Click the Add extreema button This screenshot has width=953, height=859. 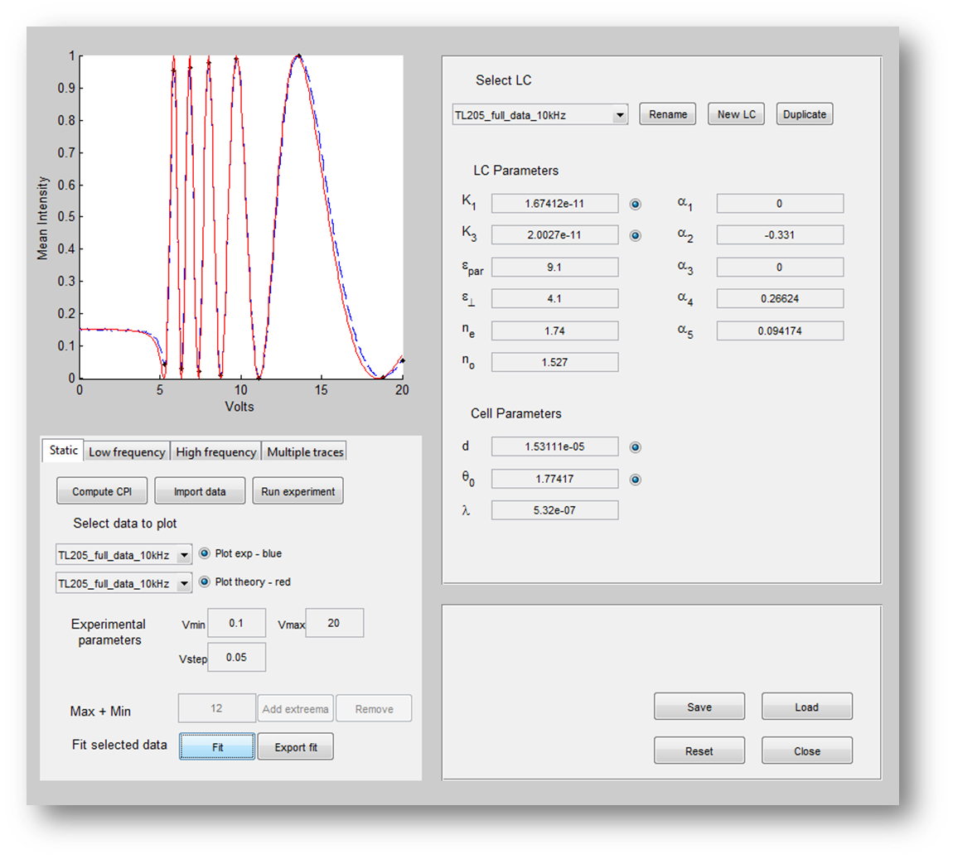click(x=295, y=709)
